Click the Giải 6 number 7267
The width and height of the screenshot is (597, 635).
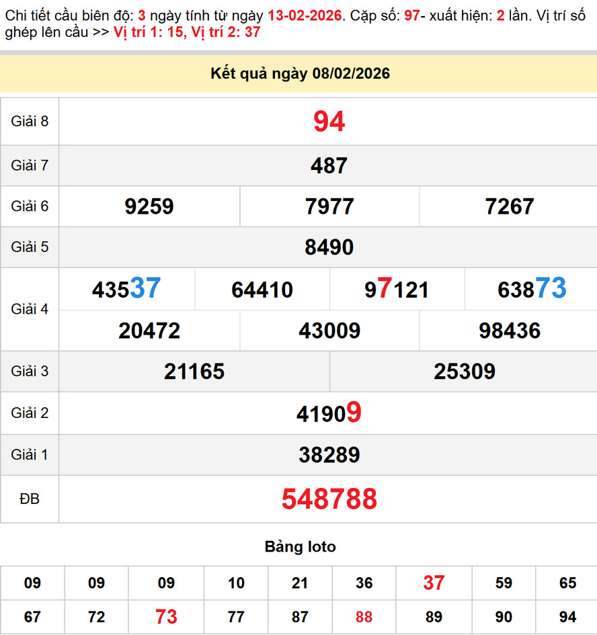coord(509,206)
